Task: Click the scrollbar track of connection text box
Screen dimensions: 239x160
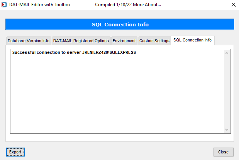Action: tap(227, 91)
